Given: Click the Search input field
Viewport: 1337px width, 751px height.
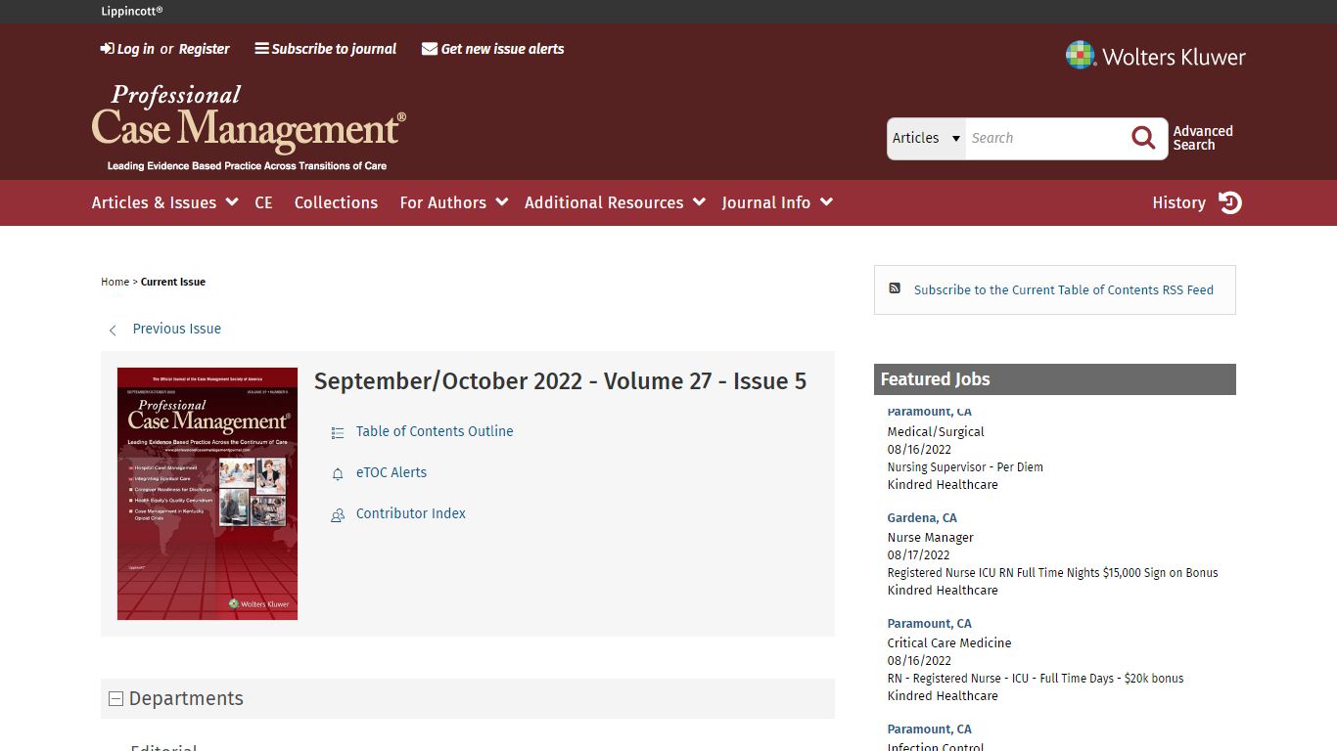Looking at the screenshot, I should click(1045, 138).
